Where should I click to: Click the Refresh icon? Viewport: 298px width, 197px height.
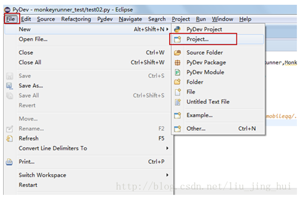10,138
